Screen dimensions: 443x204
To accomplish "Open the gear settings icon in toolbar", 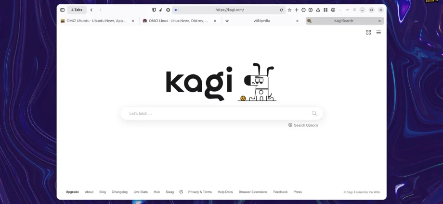I will click(x=168, y=10).
